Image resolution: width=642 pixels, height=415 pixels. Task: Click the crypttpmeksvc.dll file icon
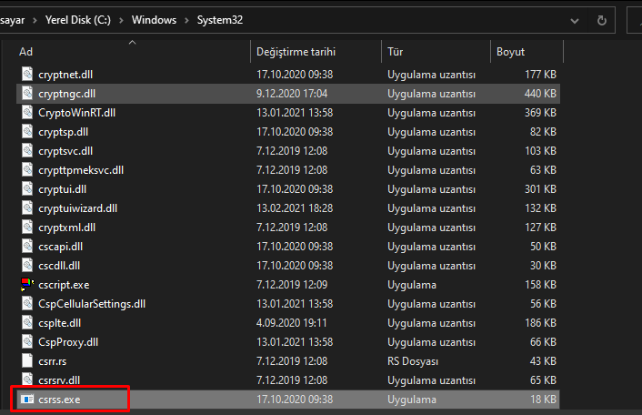point(27,169)
